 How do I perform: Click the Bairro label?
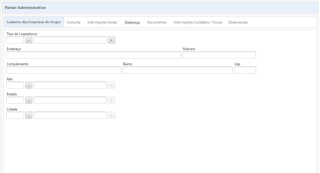(127, 64)
